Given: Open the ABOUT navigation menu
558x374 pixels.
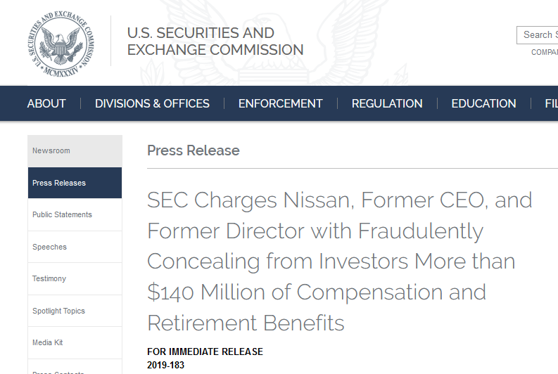Looking at the screenshot, I should pyautogui.click(x=46, y=103).
